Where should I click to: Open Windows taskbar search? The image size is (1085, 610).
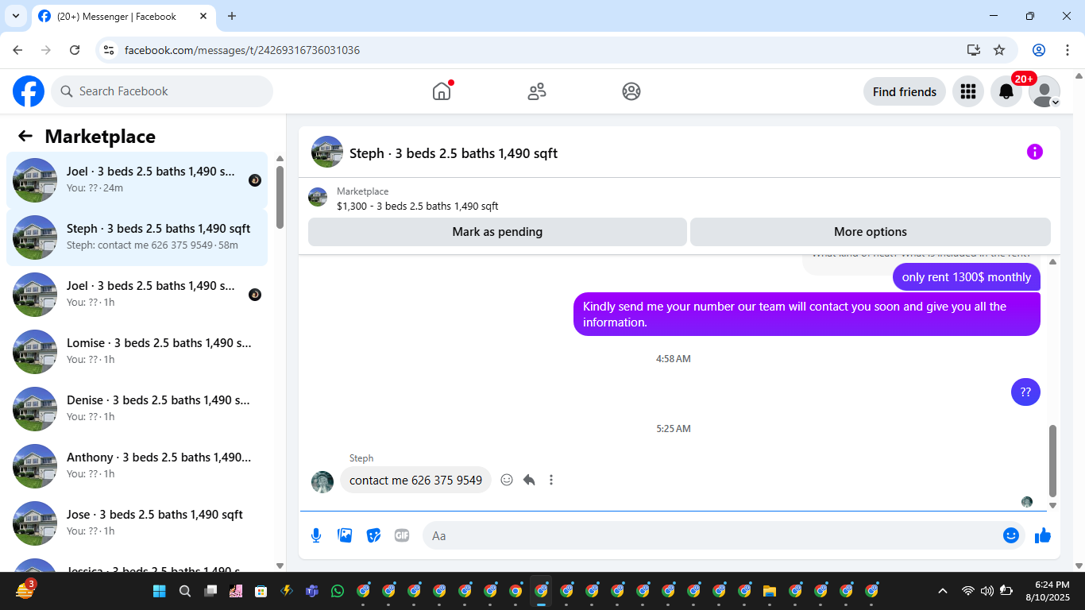(185, 591)
